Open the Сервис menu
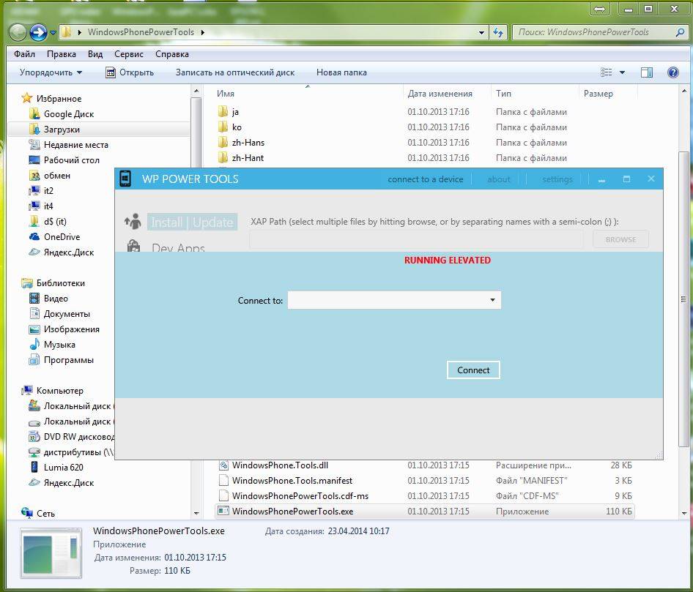 [129, 54]
